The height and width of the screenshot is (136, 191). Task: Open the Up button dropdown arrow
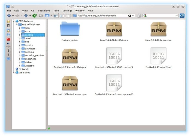30,16
